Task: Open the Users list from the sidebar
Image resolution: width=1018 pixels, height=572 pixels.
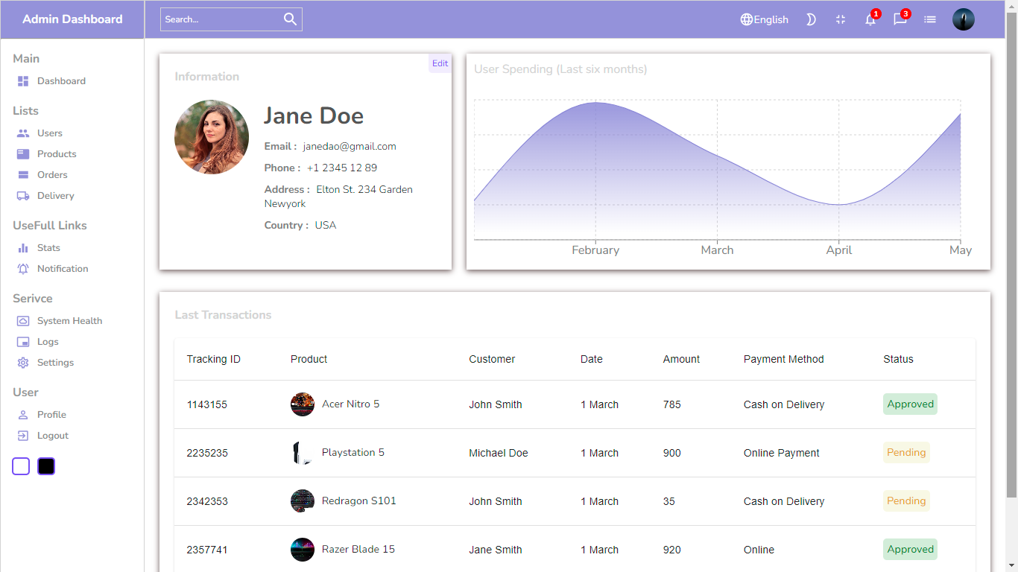Action: pyautogui.click(x=50, y=133)
